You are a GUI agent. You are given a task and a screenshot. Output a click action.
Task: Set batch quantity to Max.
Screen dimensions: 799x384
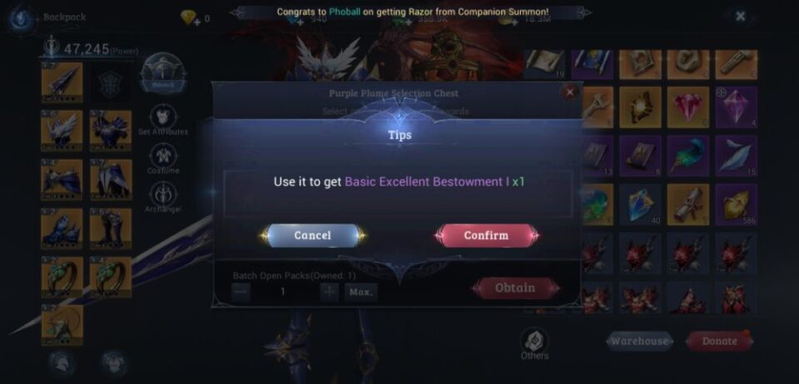click(x=360, y=293)
